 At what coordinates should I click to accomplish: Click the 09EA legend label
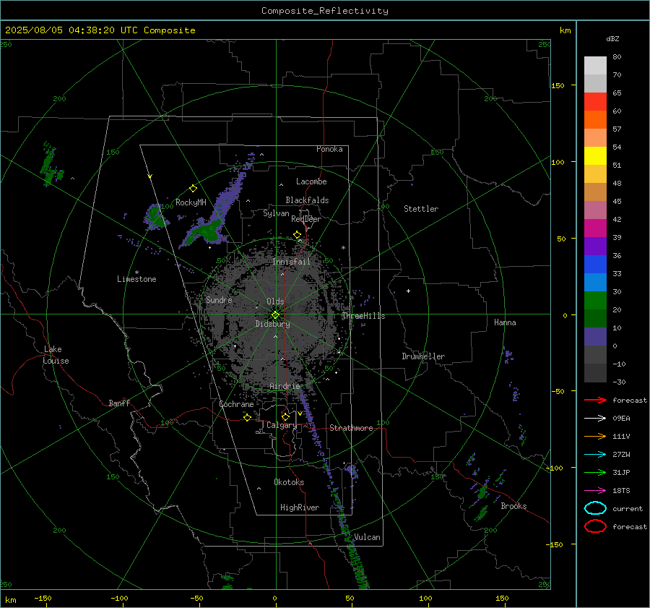pyautogui.click(x=621, y=419)
